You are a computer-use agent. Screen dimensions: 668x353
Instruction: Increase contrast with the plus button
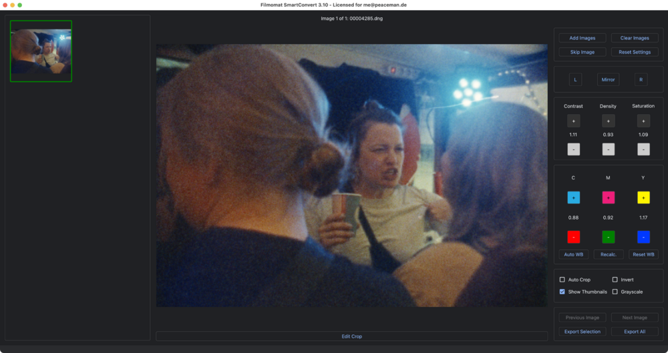click(574, 121)
